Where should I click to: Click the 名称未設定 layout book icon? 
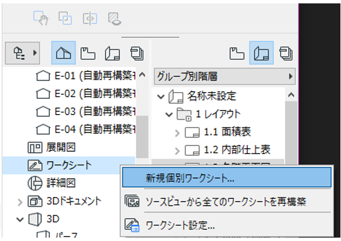[x=176, y=97]
